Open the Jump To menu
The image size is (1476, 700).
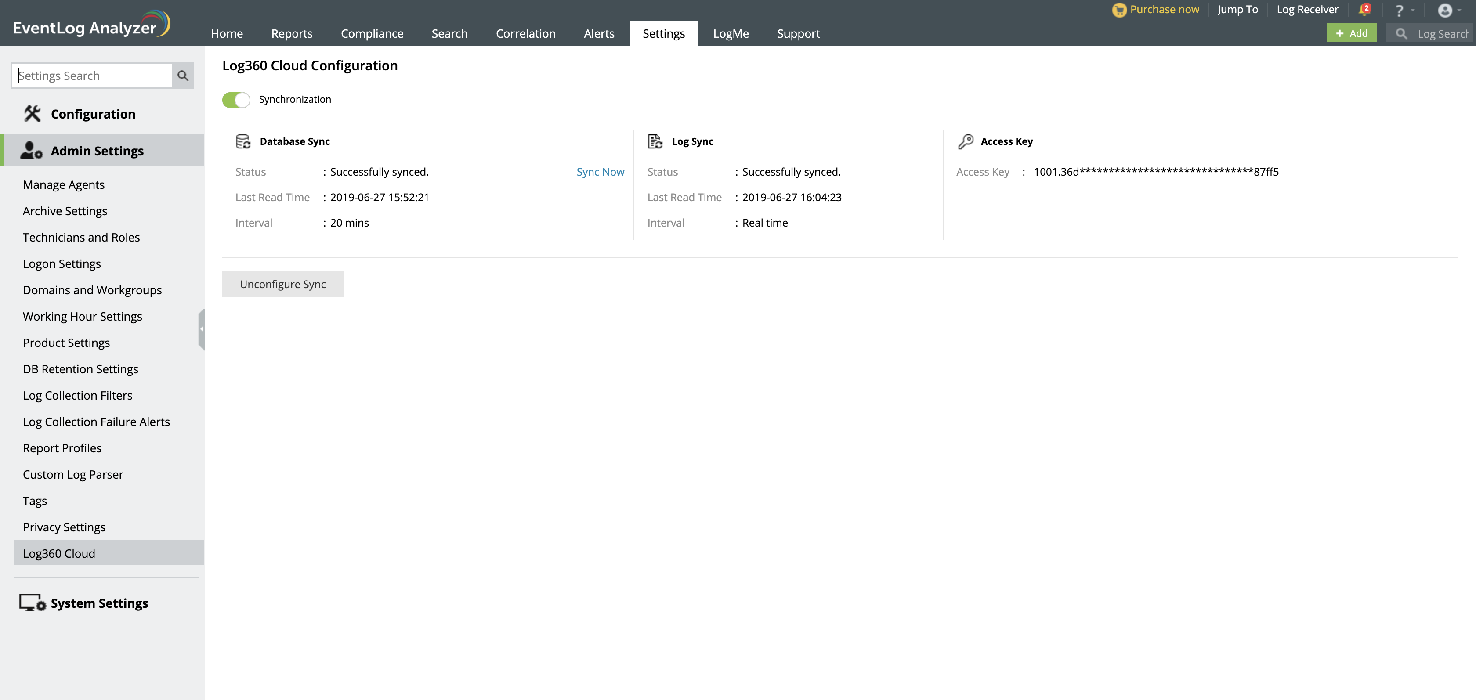(1237, 10)
